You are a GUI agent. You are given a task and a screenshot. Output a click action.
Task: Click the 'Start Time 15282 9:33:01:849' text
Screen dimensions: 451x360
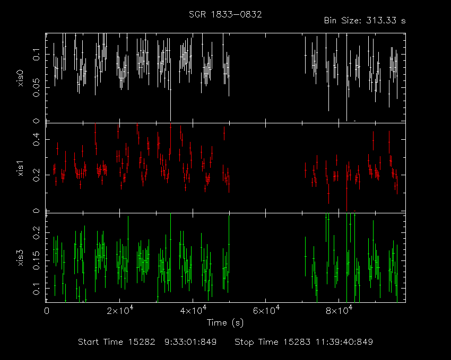click(x=148, y=342)
